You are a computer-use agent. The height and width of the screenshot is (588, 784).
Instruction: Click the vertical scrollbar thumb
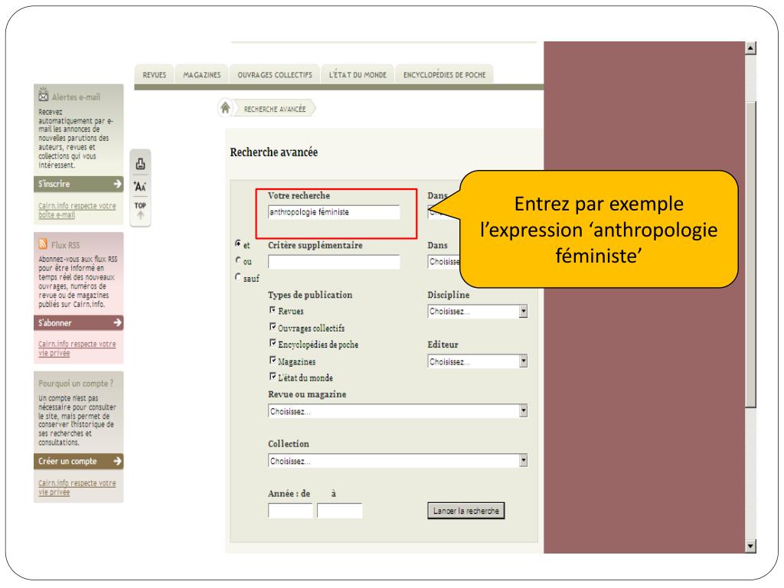point(750,254)
